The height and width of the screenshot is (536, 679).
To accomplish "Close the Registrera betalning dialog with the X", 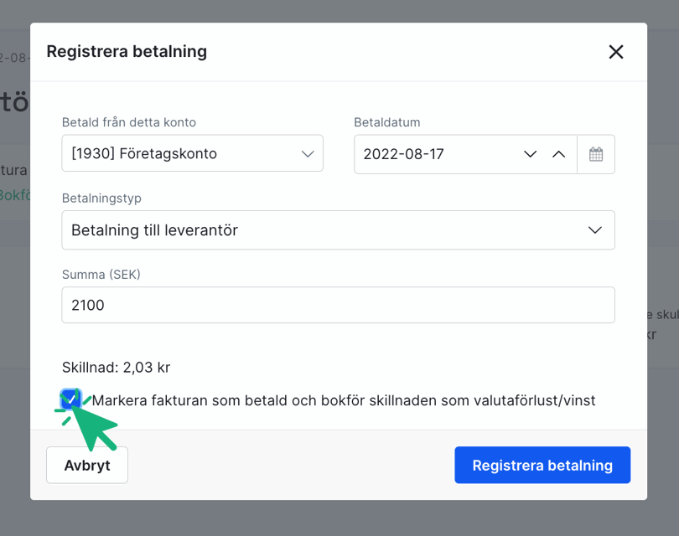I will (616, 51).
